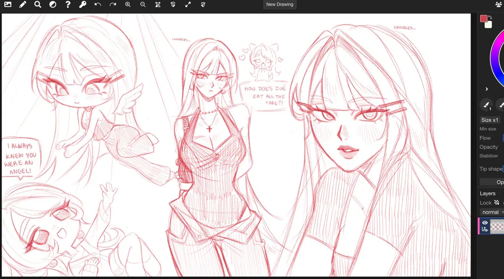Zoom in on the canvas
This screenshot has height=279, width=504.
128,4
